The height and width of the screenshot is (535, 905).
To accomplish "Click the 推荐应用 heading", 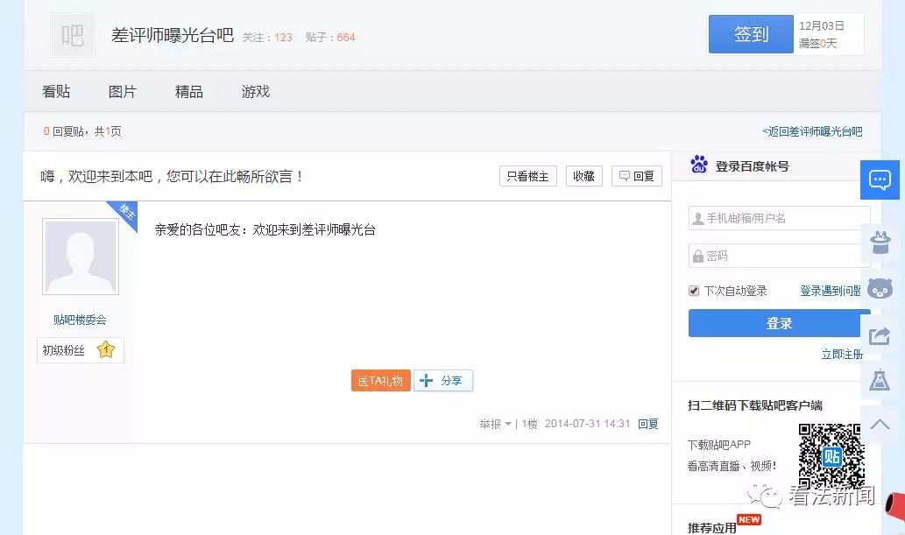I will click(712, 528).
